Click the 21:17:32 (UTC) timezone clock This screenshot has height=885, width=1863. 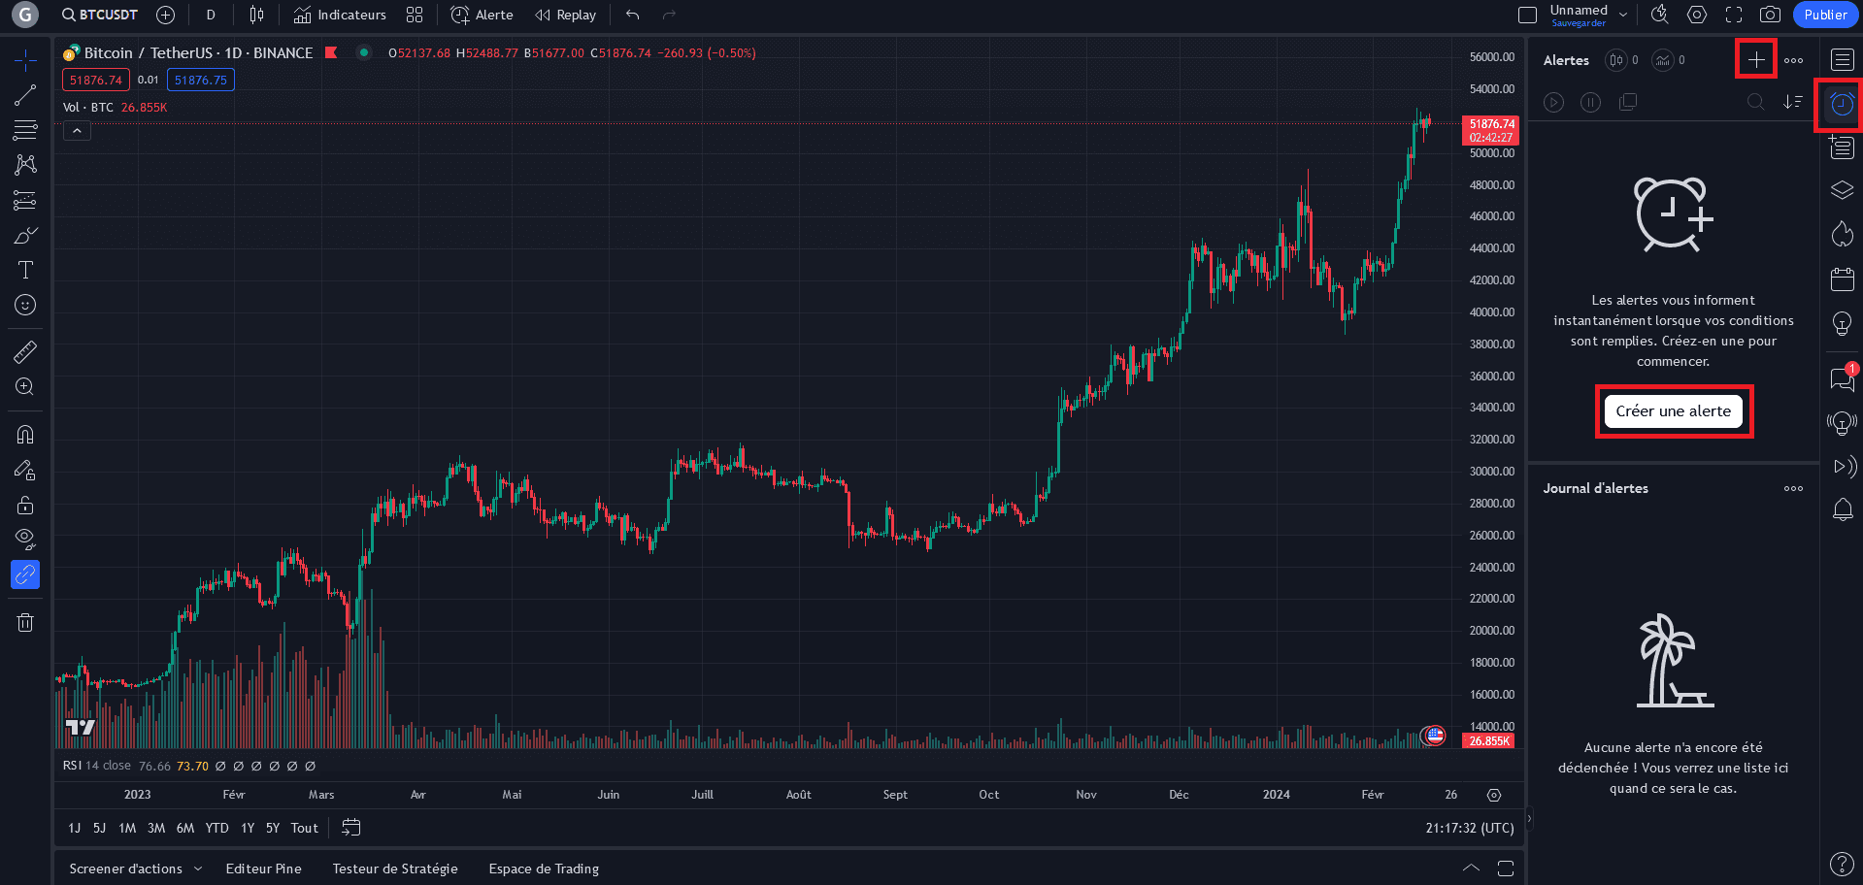pyautogui.click(x=1470, y=828)
